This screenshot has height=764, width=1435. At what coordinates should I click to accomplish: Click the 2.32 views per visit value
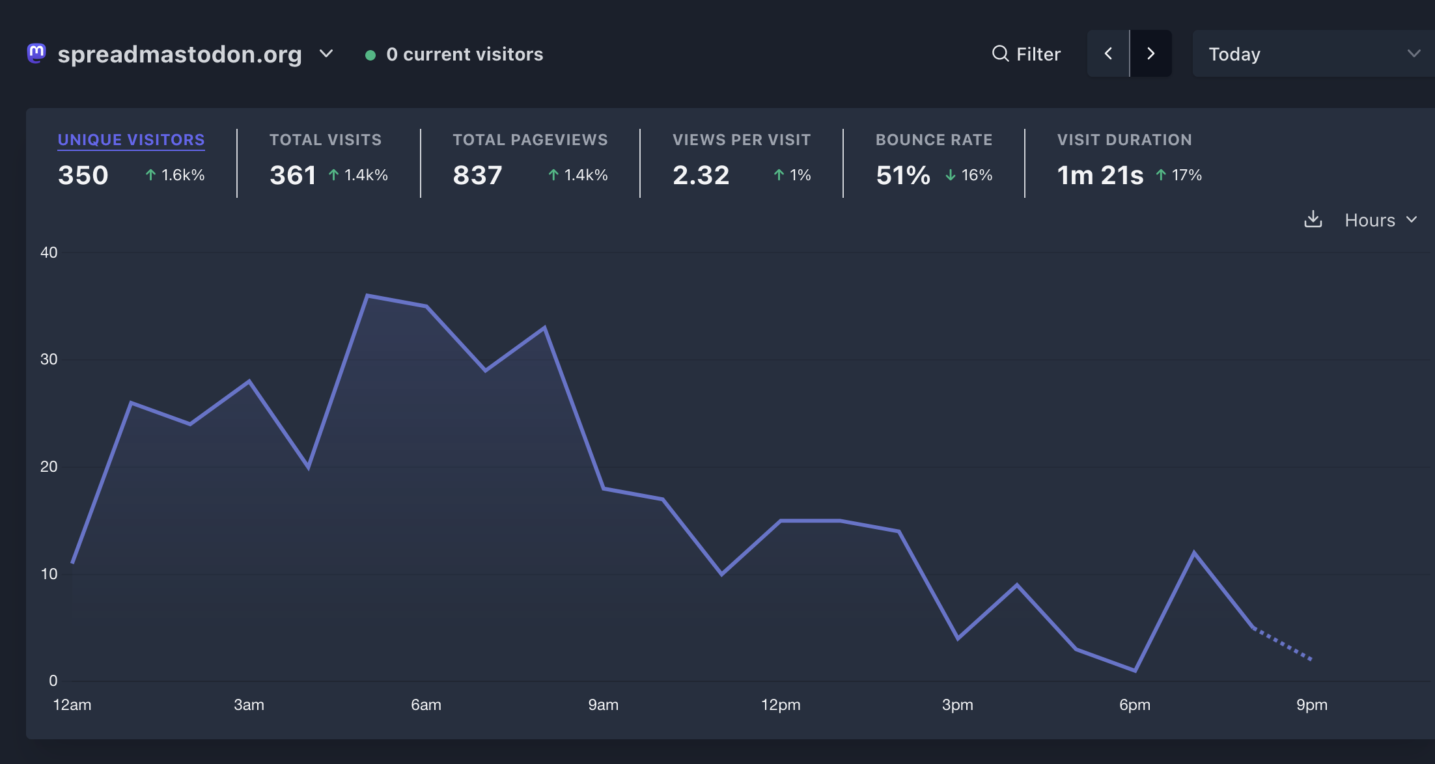click(x=701, y=175)
